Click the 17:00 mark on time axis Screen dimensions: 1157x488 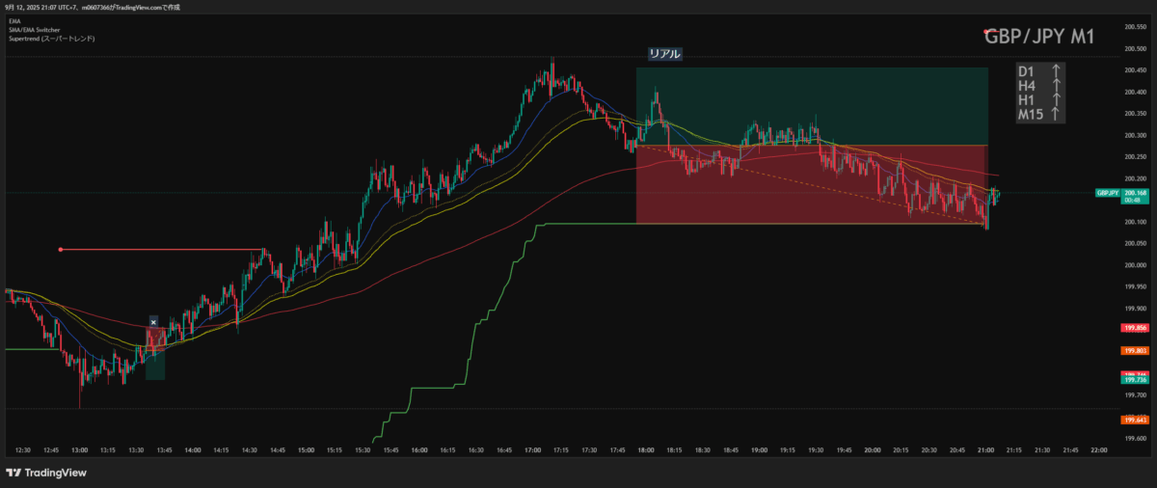click(532, 449)
